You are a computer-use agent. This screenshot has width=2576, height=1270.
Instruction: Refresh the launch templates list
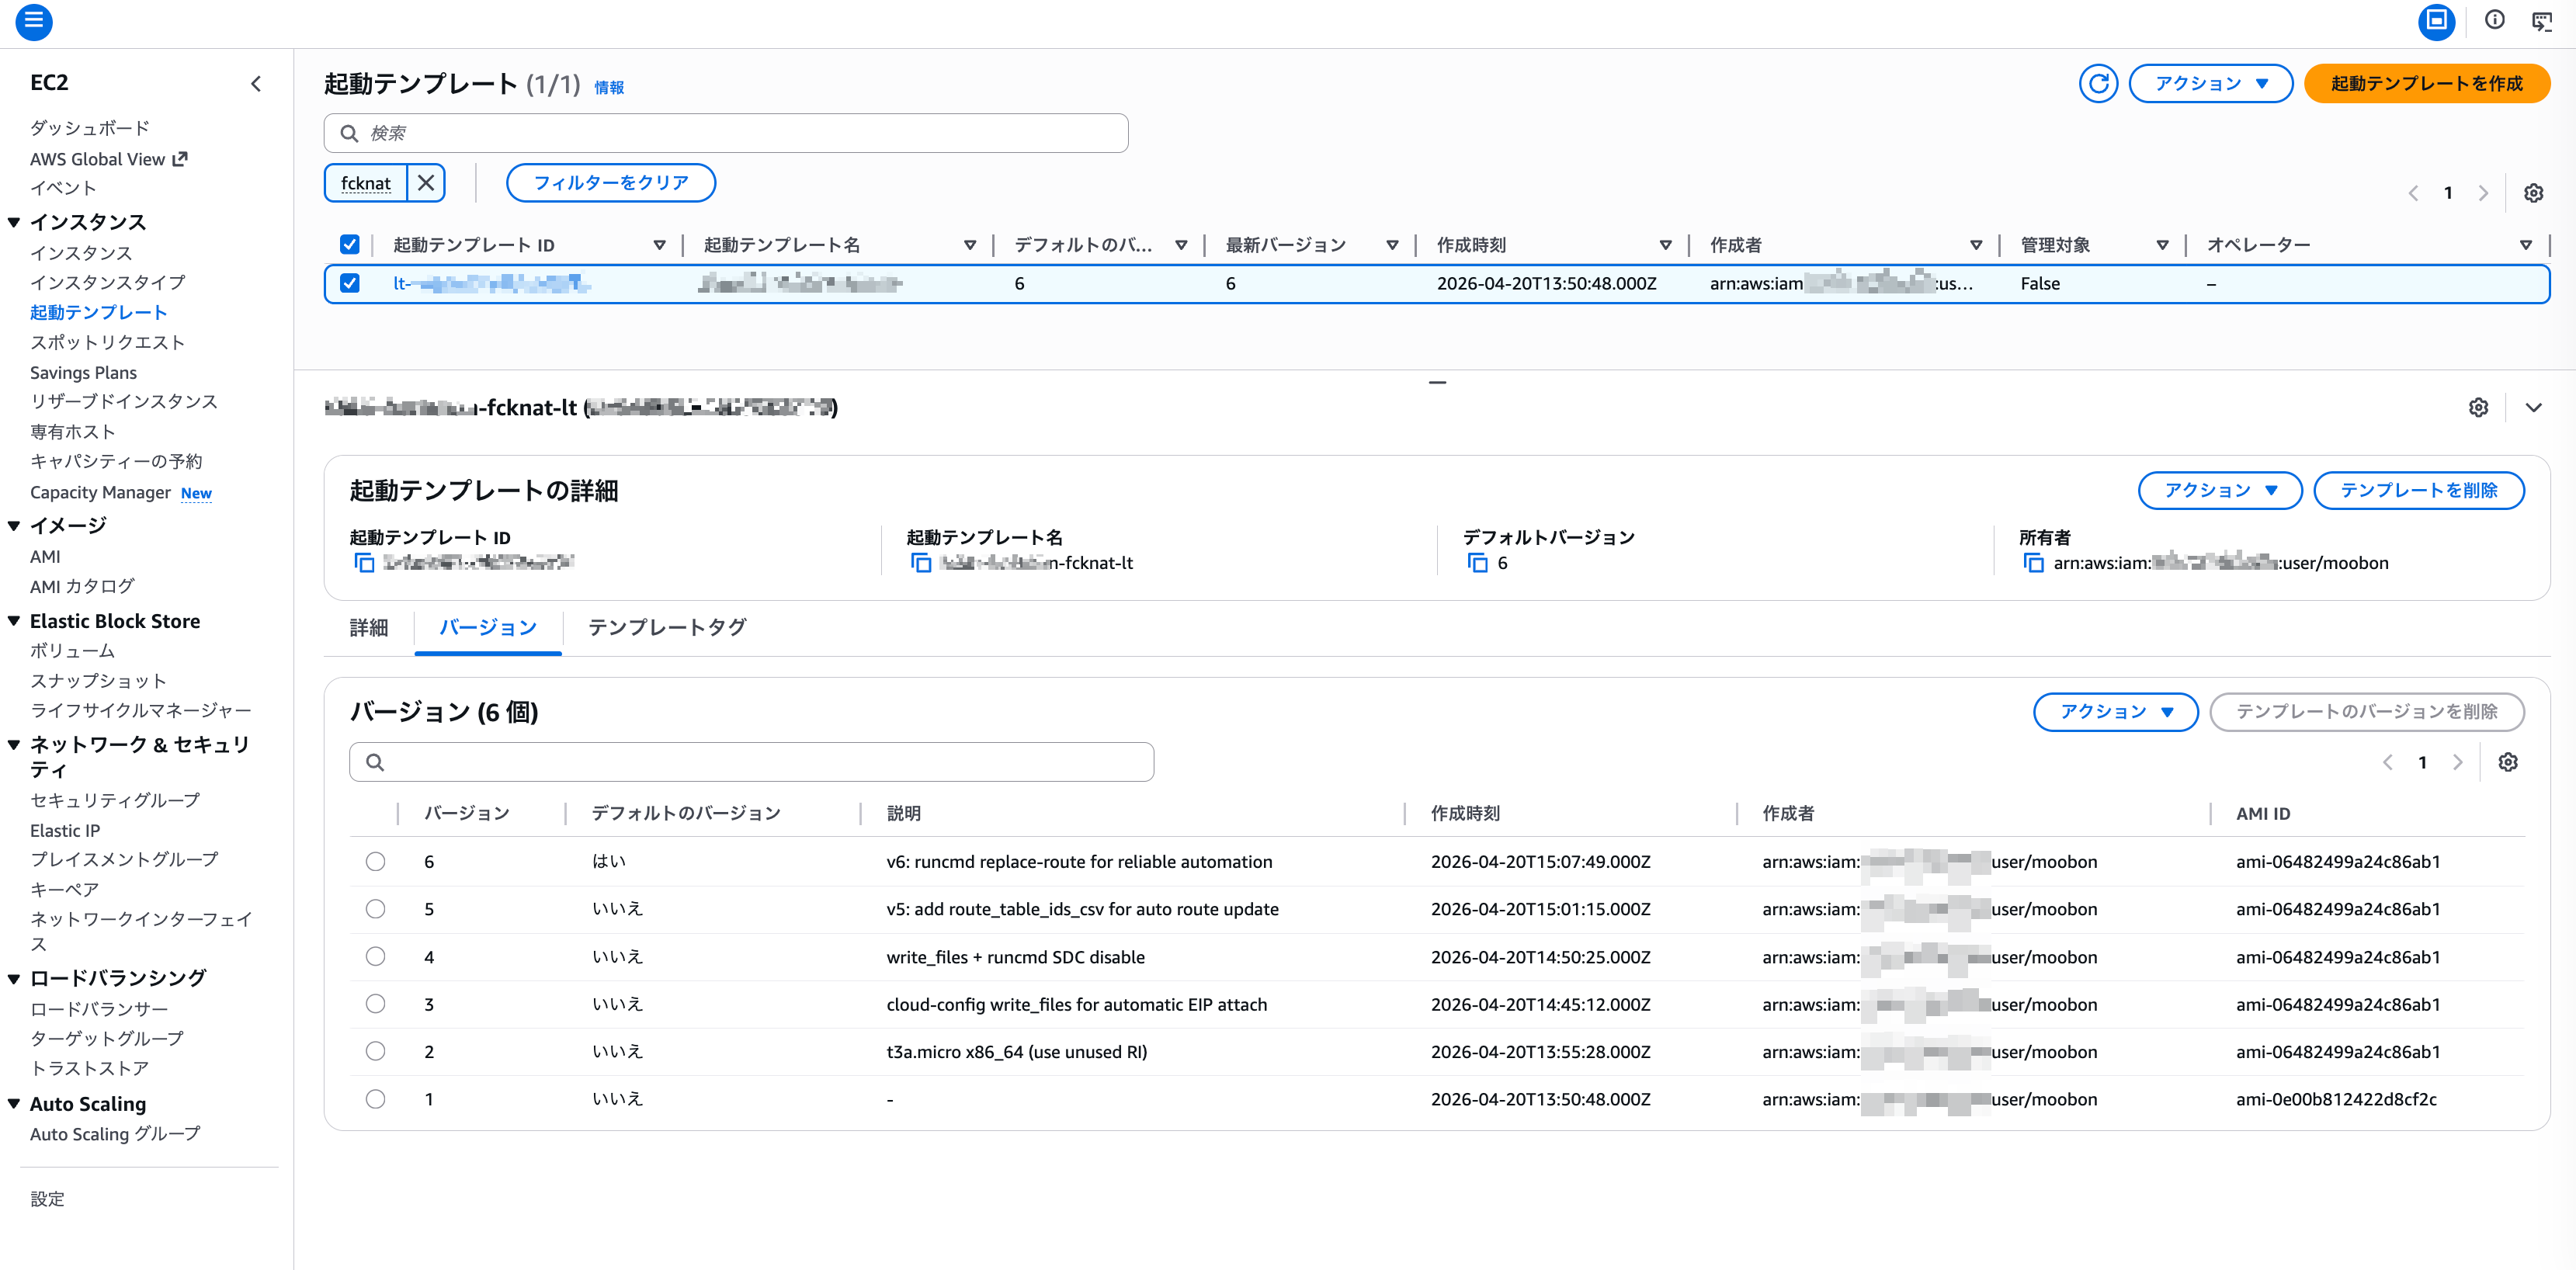pos(2098,84)
